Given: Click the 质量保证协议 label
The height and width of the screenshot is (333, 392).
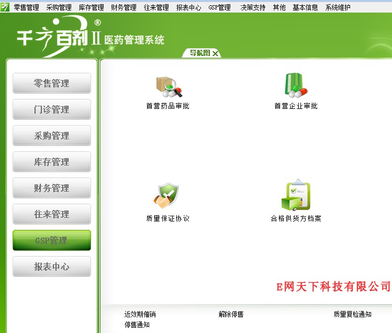Looking at the screenshot, I should coord(168,218).
